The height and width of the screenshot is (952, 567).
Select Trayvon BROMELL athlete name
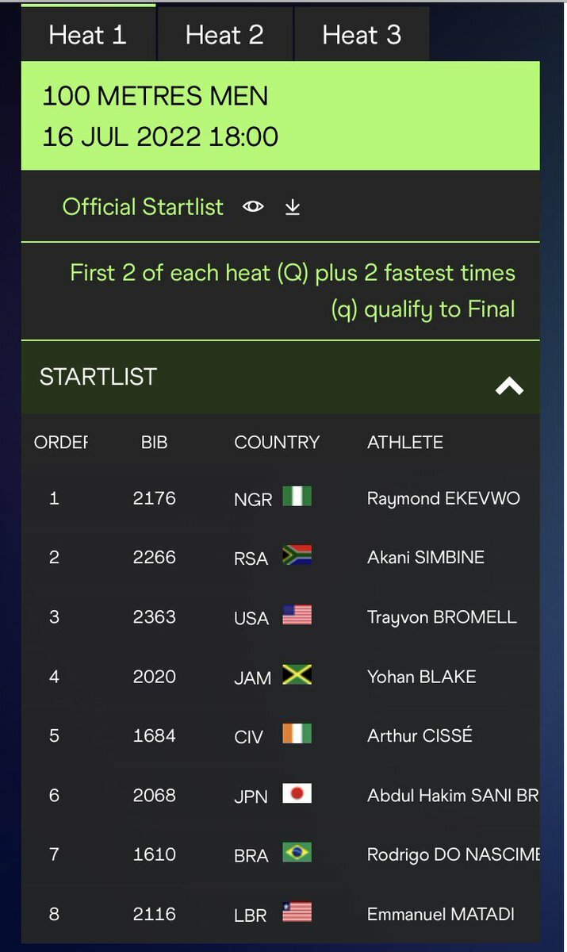point(442,616)
